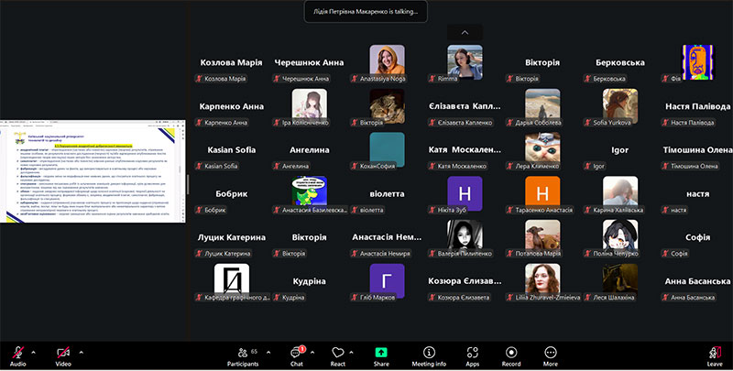Unmute the Audio microphone button
The height and width of the screenshot is (371, 733).
17,353
